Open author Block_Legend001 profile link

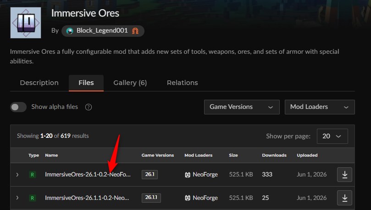pos(102,31)
